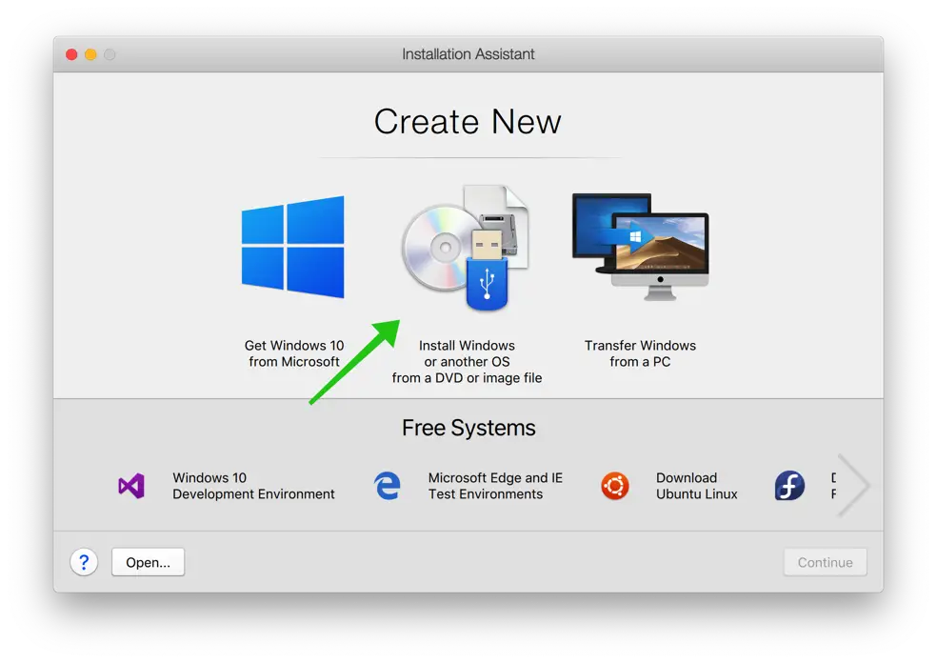This screenshot has height=663, width=937.
Task: Close the Installation Assistant window
Action: tap(71, 54)
